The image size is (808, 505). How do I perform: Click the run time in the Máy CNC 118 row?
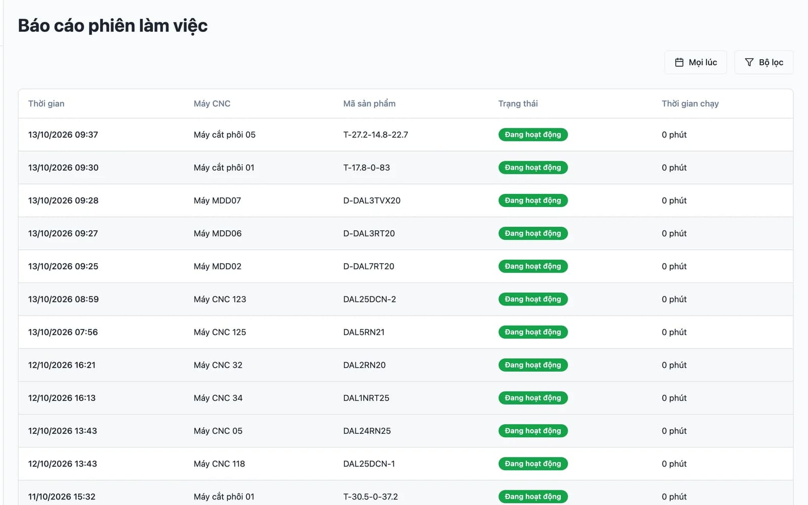click(674, 464)
